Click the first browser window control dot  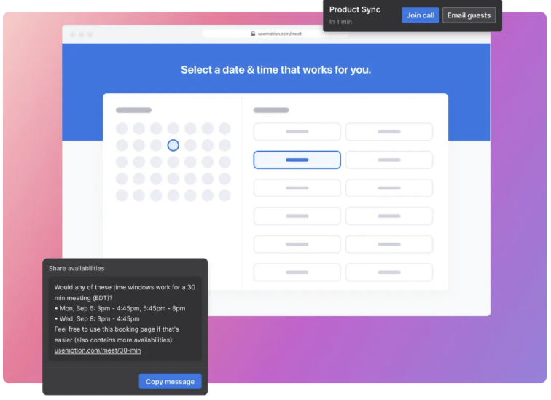pos(71,34)
